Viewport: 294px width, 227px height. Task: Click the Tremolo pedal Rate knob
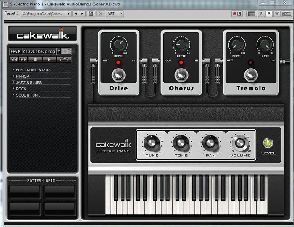265,45
